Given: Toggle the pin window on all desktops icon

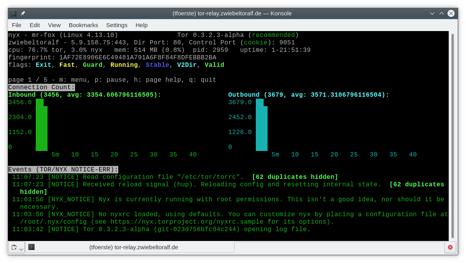Looking at the screenshot, I should pyautogui.click(x=23, y=13).
